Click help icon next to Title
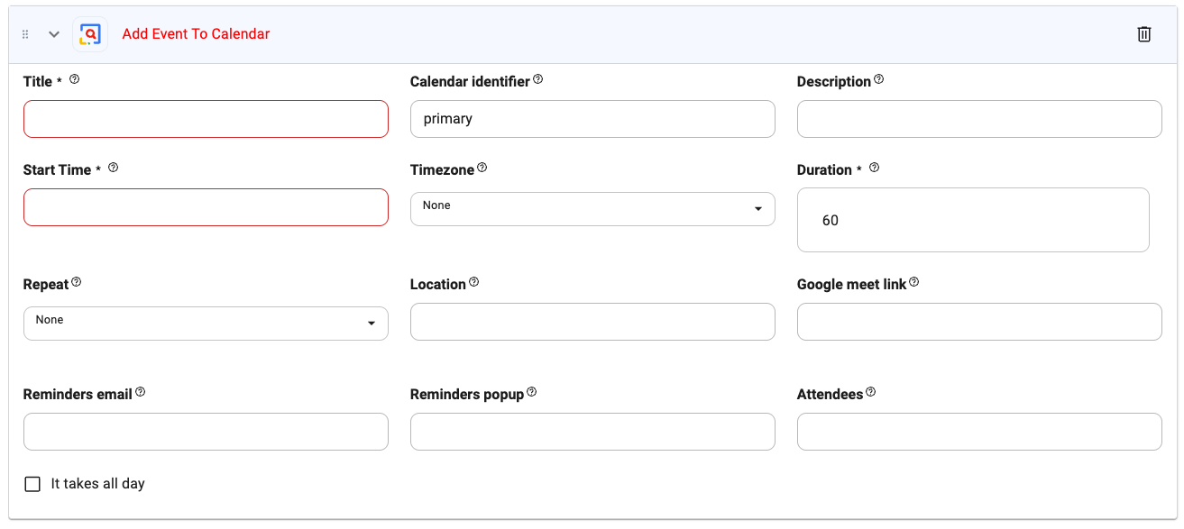Viewport: 1184px width, 529px height. point(75,79)
